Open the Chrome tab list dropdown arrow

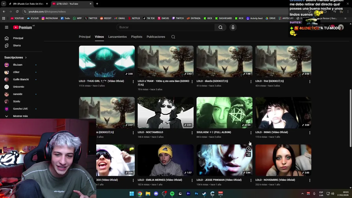point(3,4)
